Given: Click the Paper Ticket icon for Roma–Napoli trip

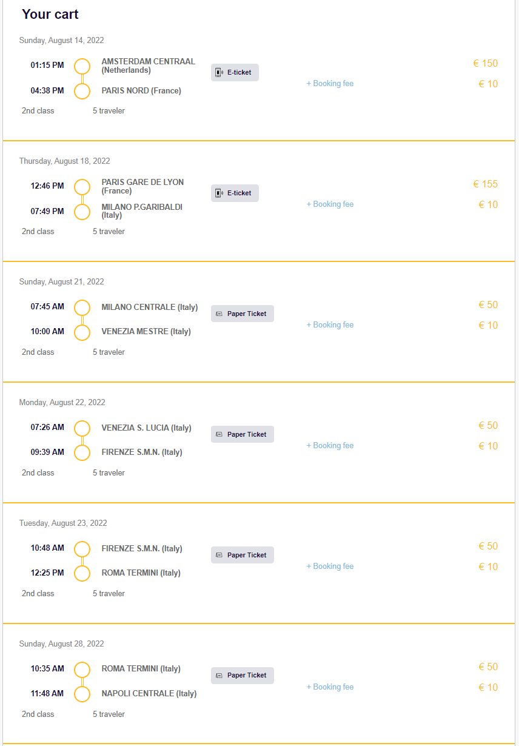Looking at the screenshot, I should click(219, 676).
